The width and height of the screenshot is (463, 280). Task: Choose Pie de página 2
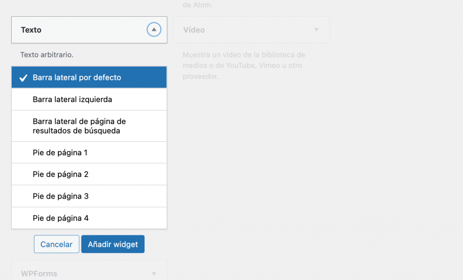[89, 174]
